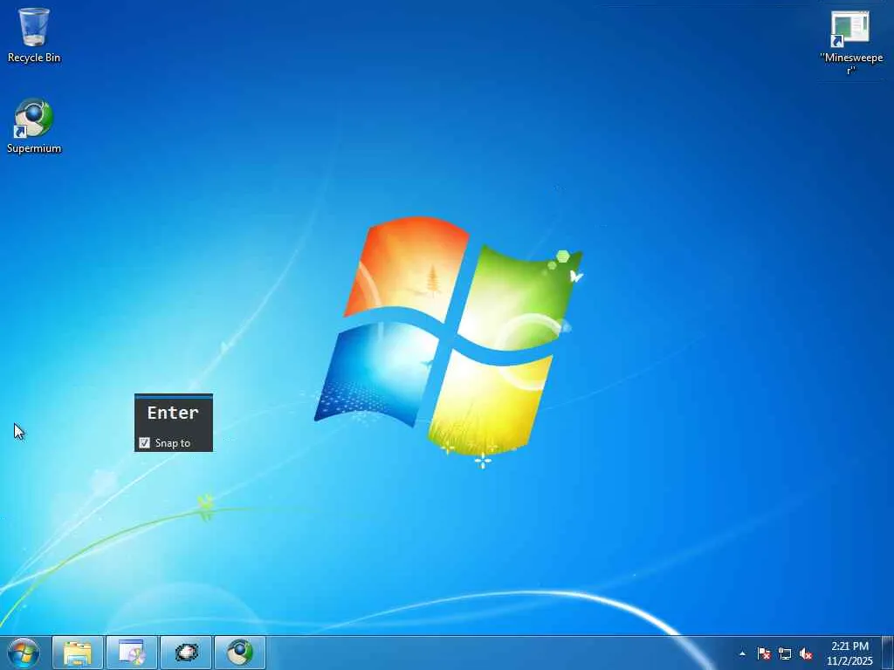Image resolution: width=894 pixels, height=670 pixels.
Task: Open the third taskbar app with the oval icon
Action: 186,653
